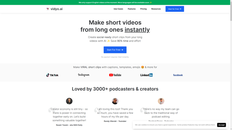Click 'Loved by 3000+ podcasters & creators' heading
Viewport: 232px width, 130px height.
[x=115, y=89]
